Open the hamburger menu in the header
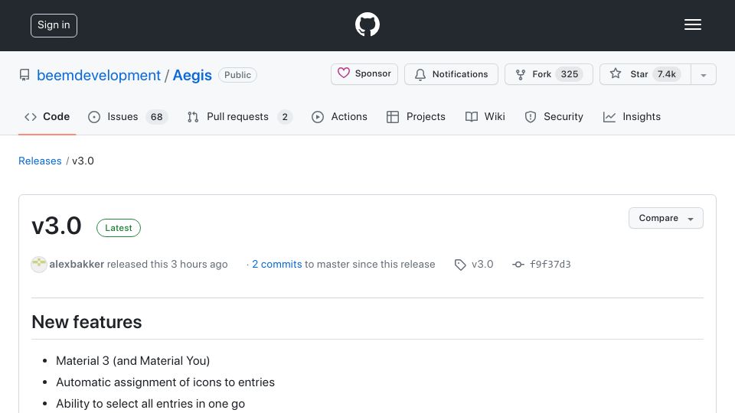Viewport: 735px width, 413px height. (x=692, y=24)
